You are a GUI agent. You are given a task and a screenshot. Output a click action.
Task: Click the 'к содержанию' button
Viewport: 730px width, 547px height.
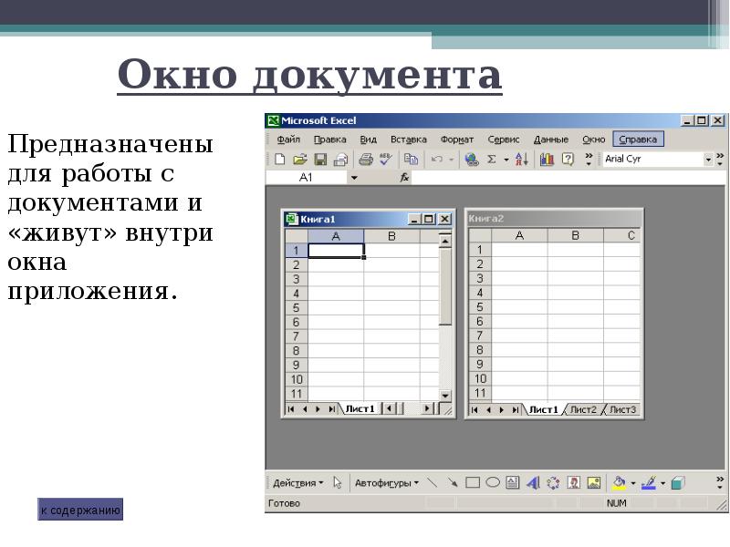point(80,510)
